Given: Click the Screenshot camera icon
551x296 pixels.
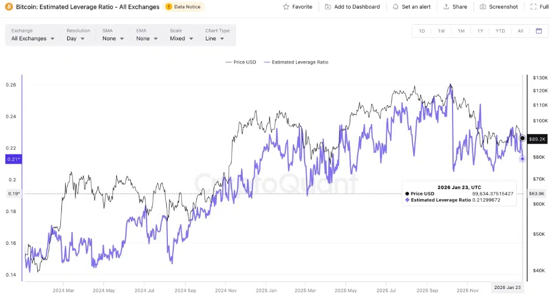Looking at the screenshot, I should [483, 7].
